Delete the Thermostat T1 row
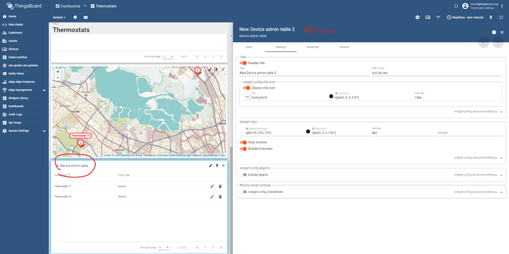The width and height of the screenshot is (509, 254). pyautogui.click(x=220, y=186)
